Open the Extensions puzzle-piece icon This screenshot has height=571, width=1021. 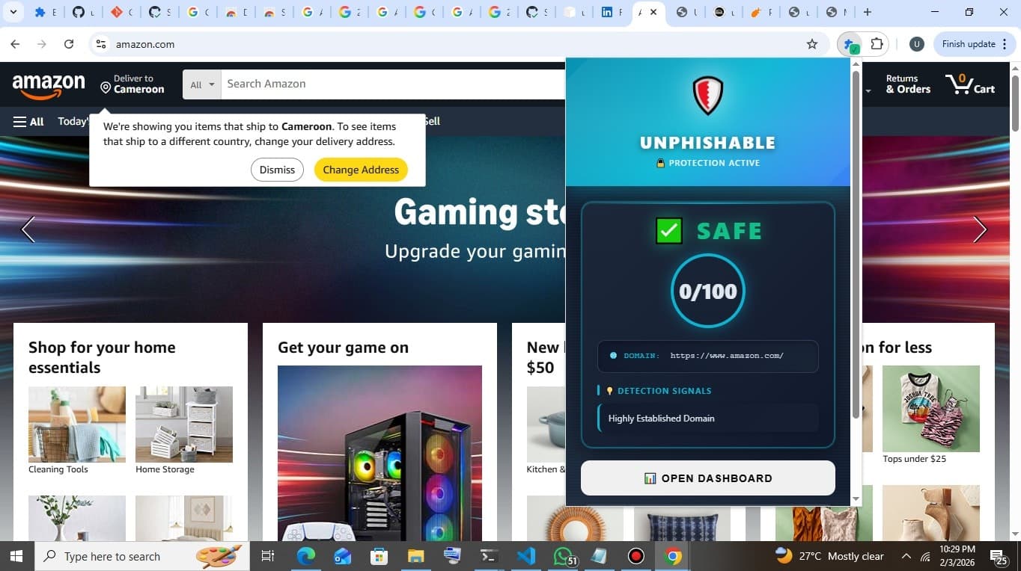click(x=876, y=43)
